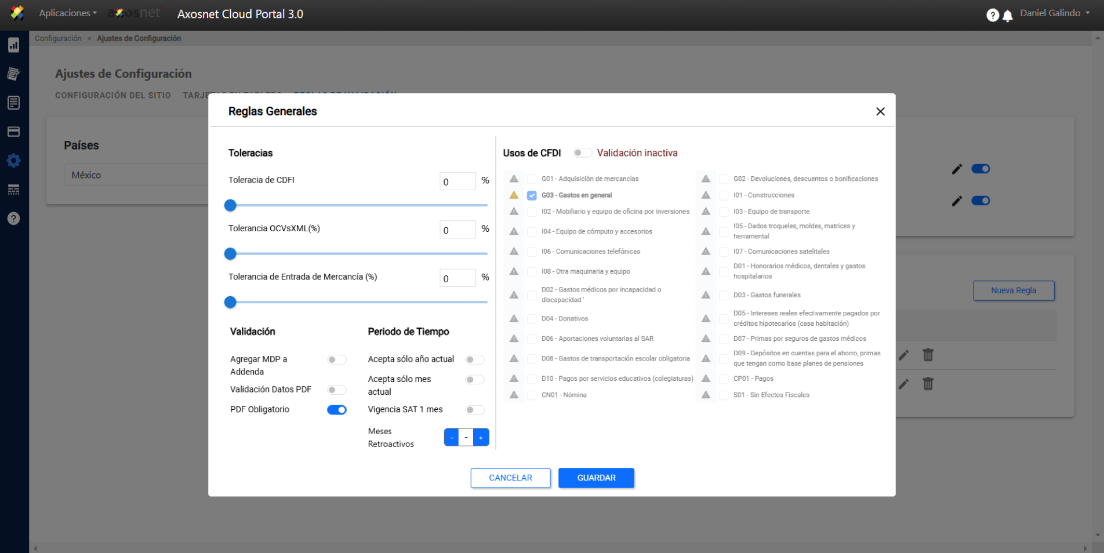1104x553 pixels.
Task: Expand the Aplicaciones dropdown menu
Action: [x=67, y=13]
